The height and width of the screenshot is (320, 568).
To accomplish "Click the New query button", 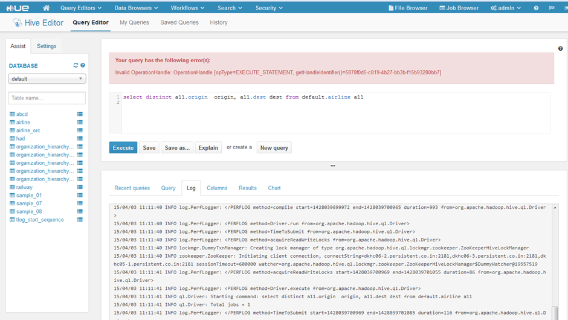I will [x=274, y=148].
